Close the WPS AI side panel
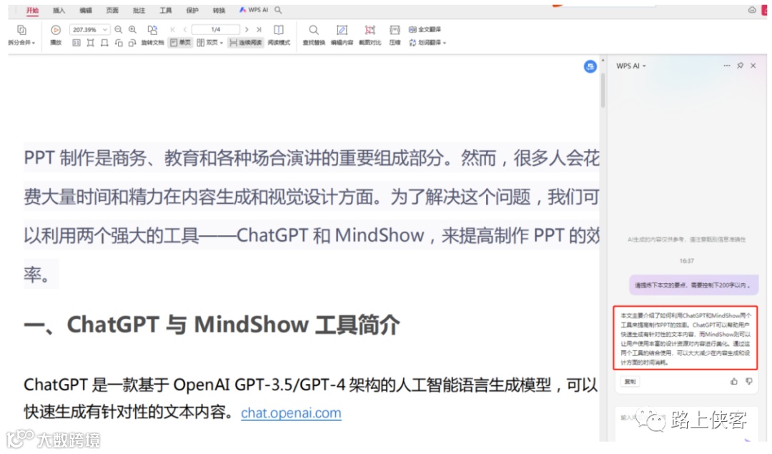Screen dimensions: 772x454 click(x=753, y=66)
